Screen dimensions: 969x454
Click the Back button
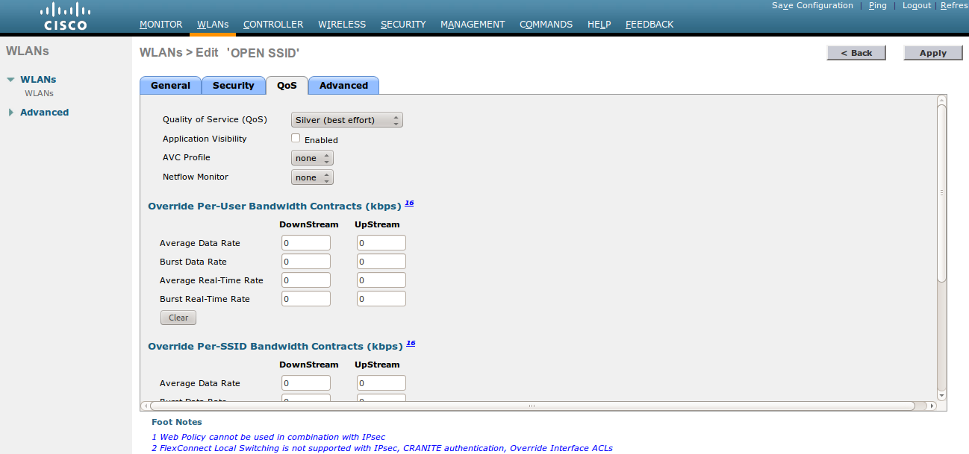click(856, 52)
